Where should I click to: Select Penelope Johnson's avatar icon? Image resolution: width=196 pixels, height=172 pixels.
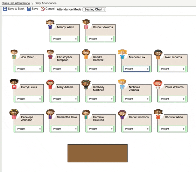pos(14,114)
